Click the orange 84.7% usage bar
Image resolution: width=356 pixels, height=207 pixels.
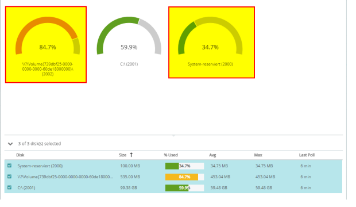[x=184, y=177]
